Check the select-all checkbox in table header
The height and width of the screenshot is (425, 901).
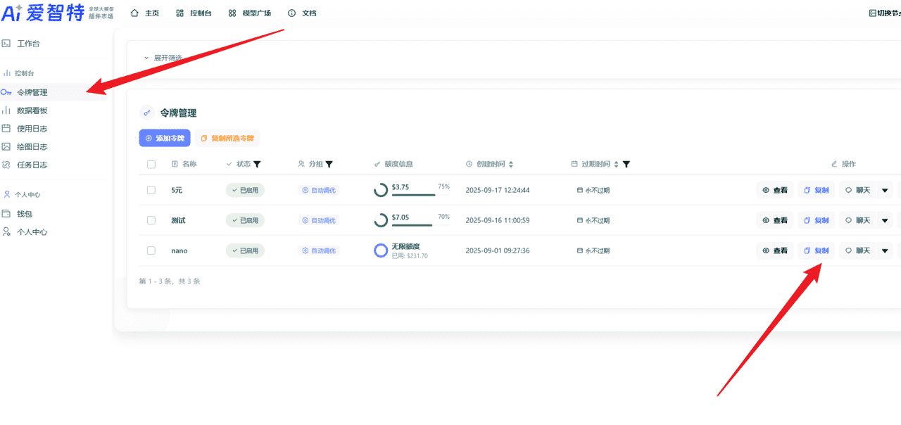coord(151,163)
